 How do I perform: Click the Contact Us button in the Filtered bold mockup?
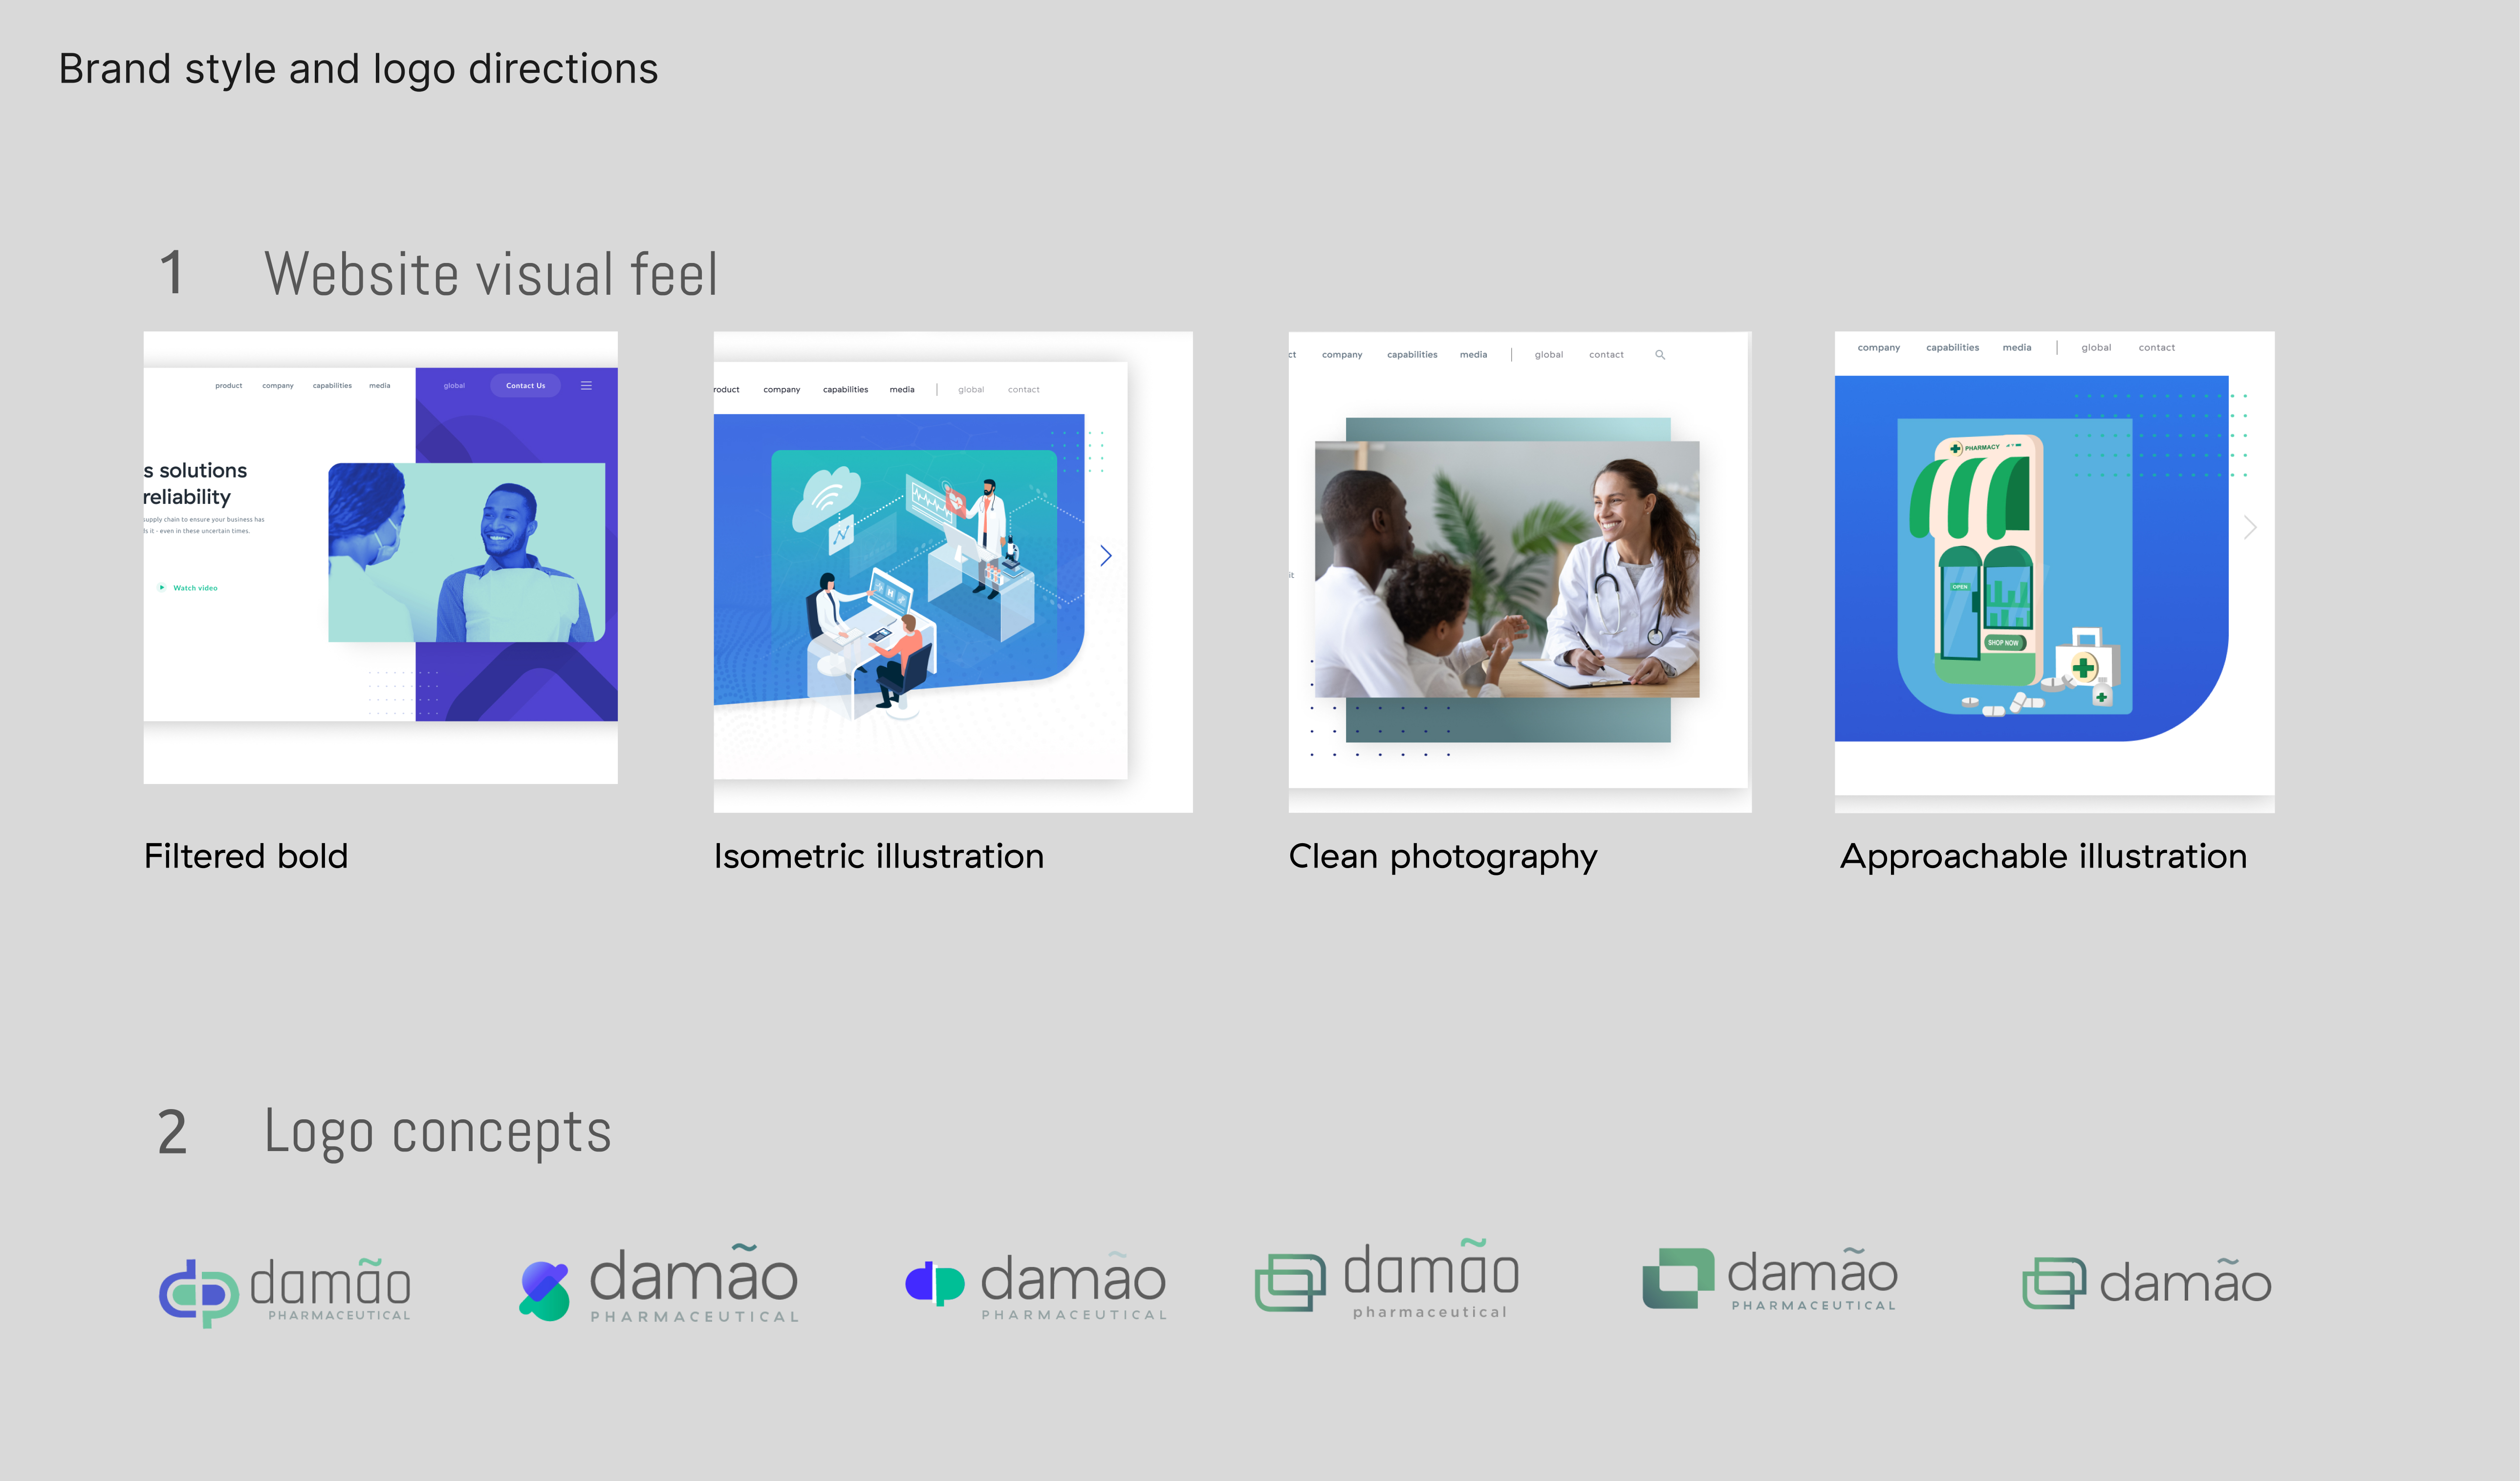point(525,386)
